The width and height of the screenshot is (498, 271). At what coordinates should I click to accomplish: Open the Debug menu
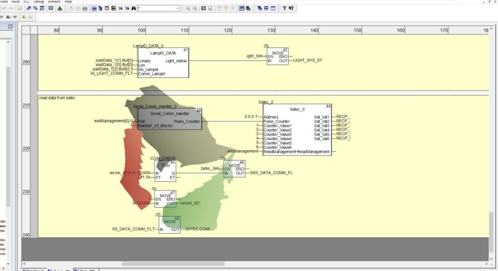coord(38,1)
